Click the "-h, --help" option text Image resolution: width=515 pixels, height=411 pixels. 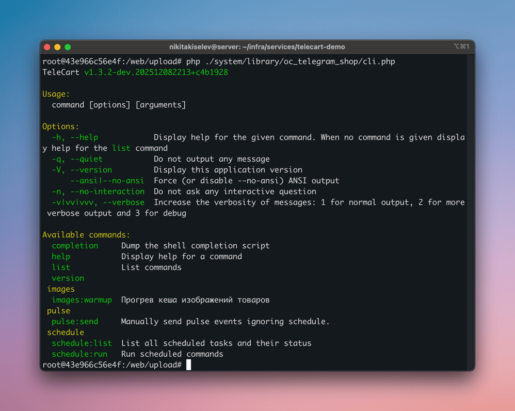click(75, 137)
